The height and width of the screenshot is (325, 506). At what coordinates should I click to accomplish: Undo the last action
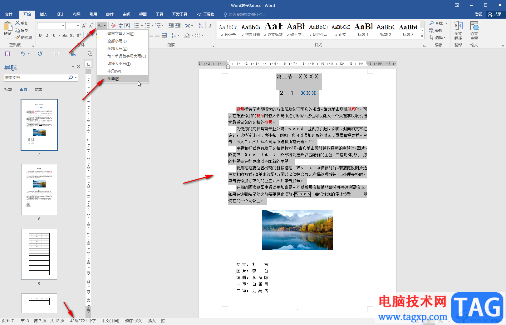(23, 54)
